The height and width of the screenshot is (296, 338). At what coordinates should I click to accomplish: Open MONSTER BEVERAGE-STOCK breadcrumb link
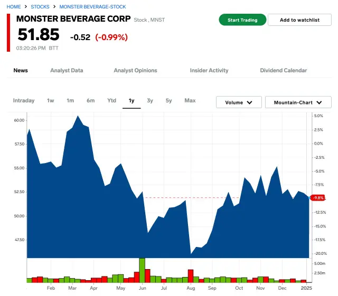(92, 7)
